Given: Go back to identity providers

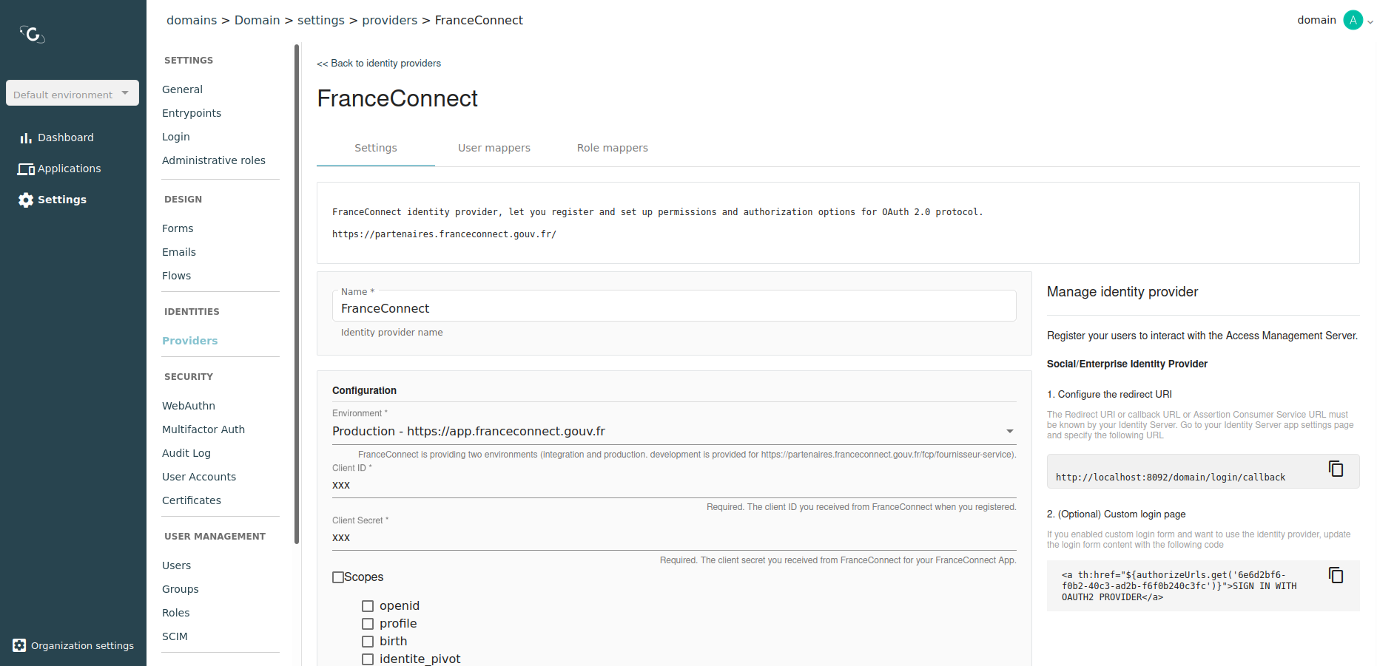Looking at the screenshot, I should [379, 64].
